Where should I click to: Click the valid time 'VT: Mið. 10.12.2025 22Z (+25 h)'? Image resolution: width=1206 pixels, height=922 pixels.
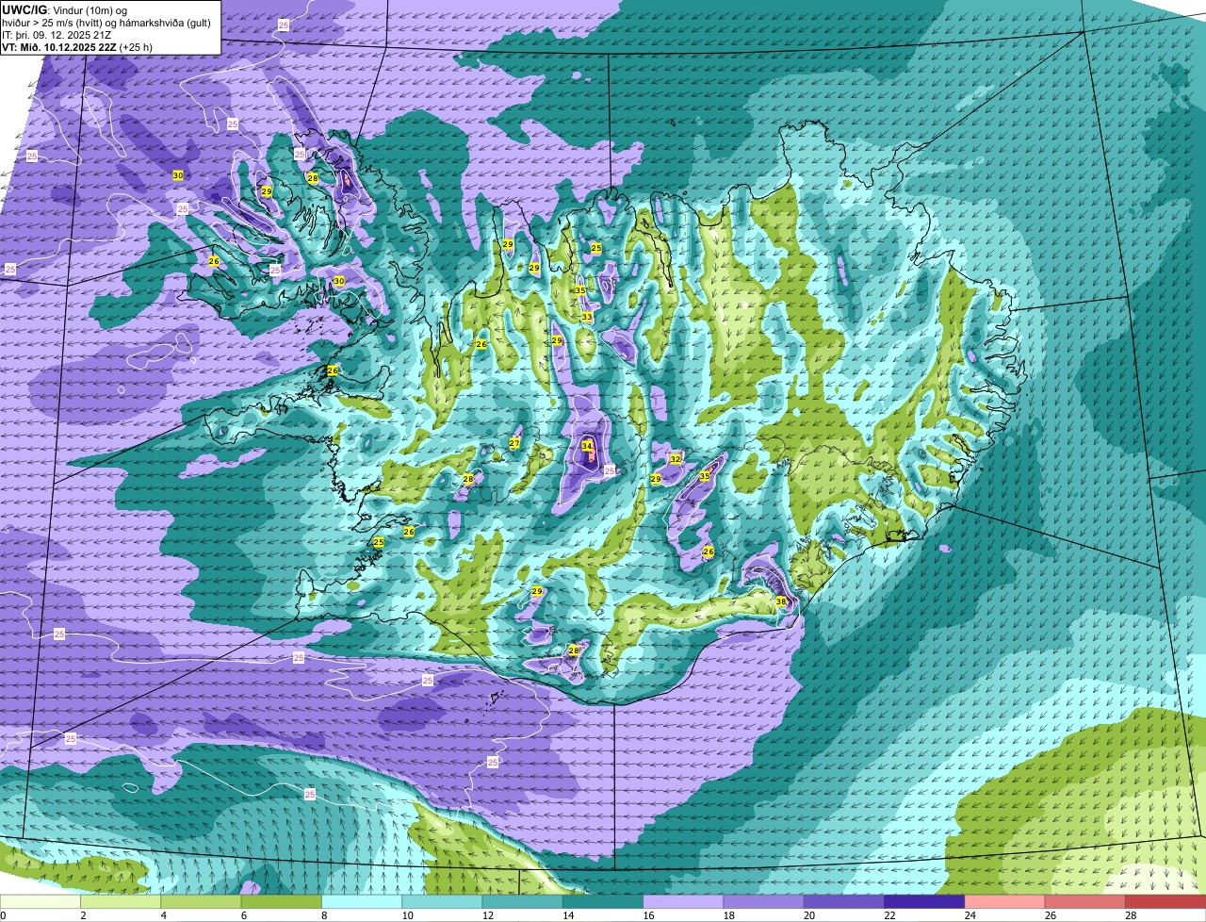tap(77, 46)
